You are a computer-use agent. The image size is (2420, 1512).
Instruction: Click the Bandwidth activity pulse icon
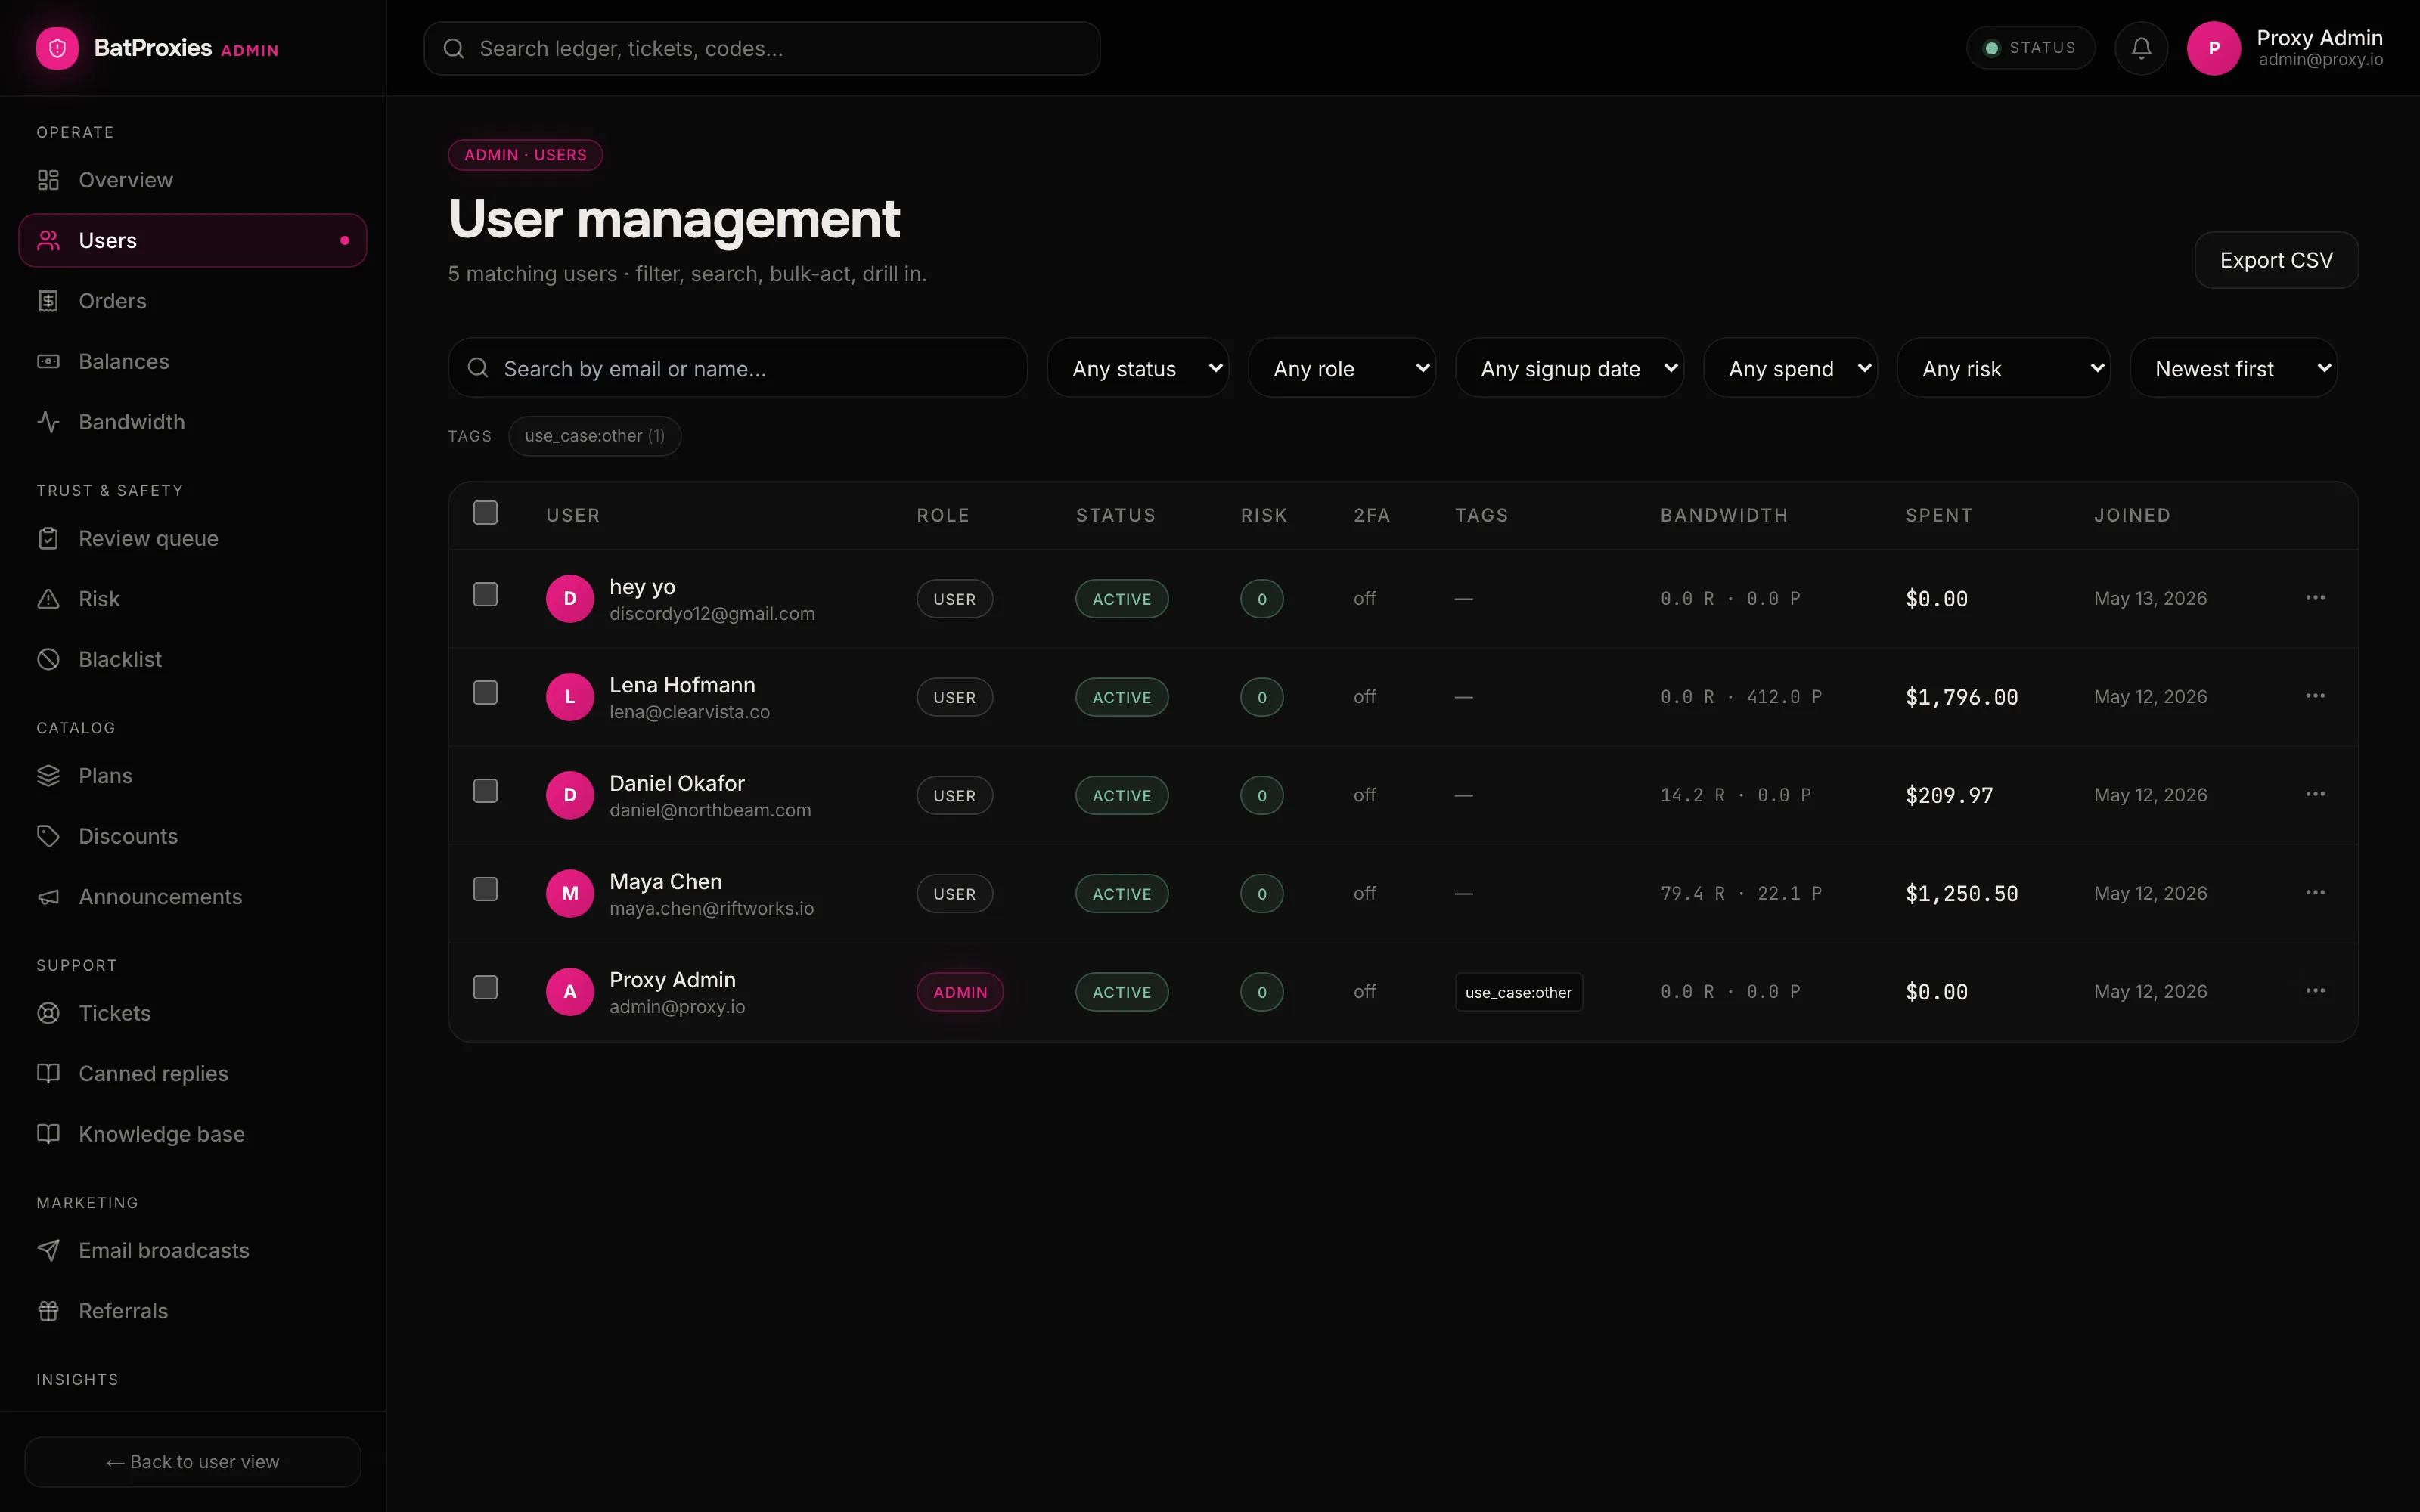click(48, 422)
